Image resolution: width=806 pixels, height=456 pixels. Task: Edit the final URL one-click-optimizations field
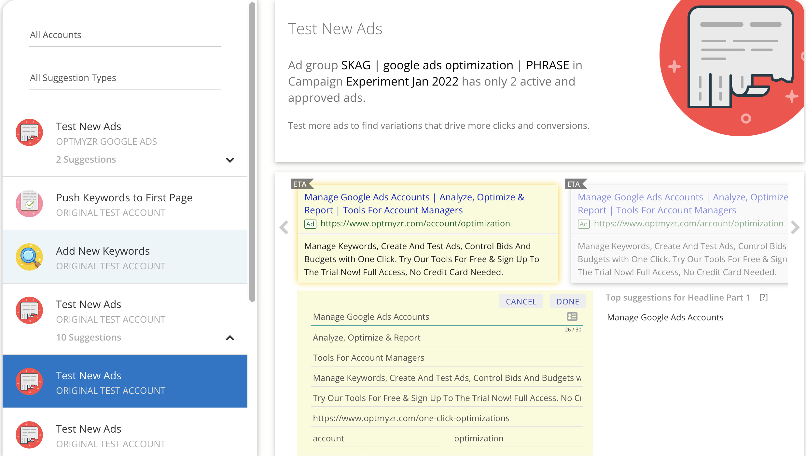click(x=447, y=418)
